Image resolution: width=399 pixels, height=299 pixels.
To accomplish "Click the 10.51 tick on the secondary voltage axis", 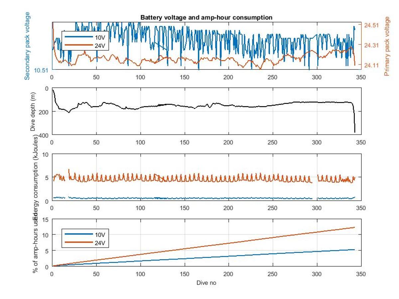I will (x=41, y=70).
